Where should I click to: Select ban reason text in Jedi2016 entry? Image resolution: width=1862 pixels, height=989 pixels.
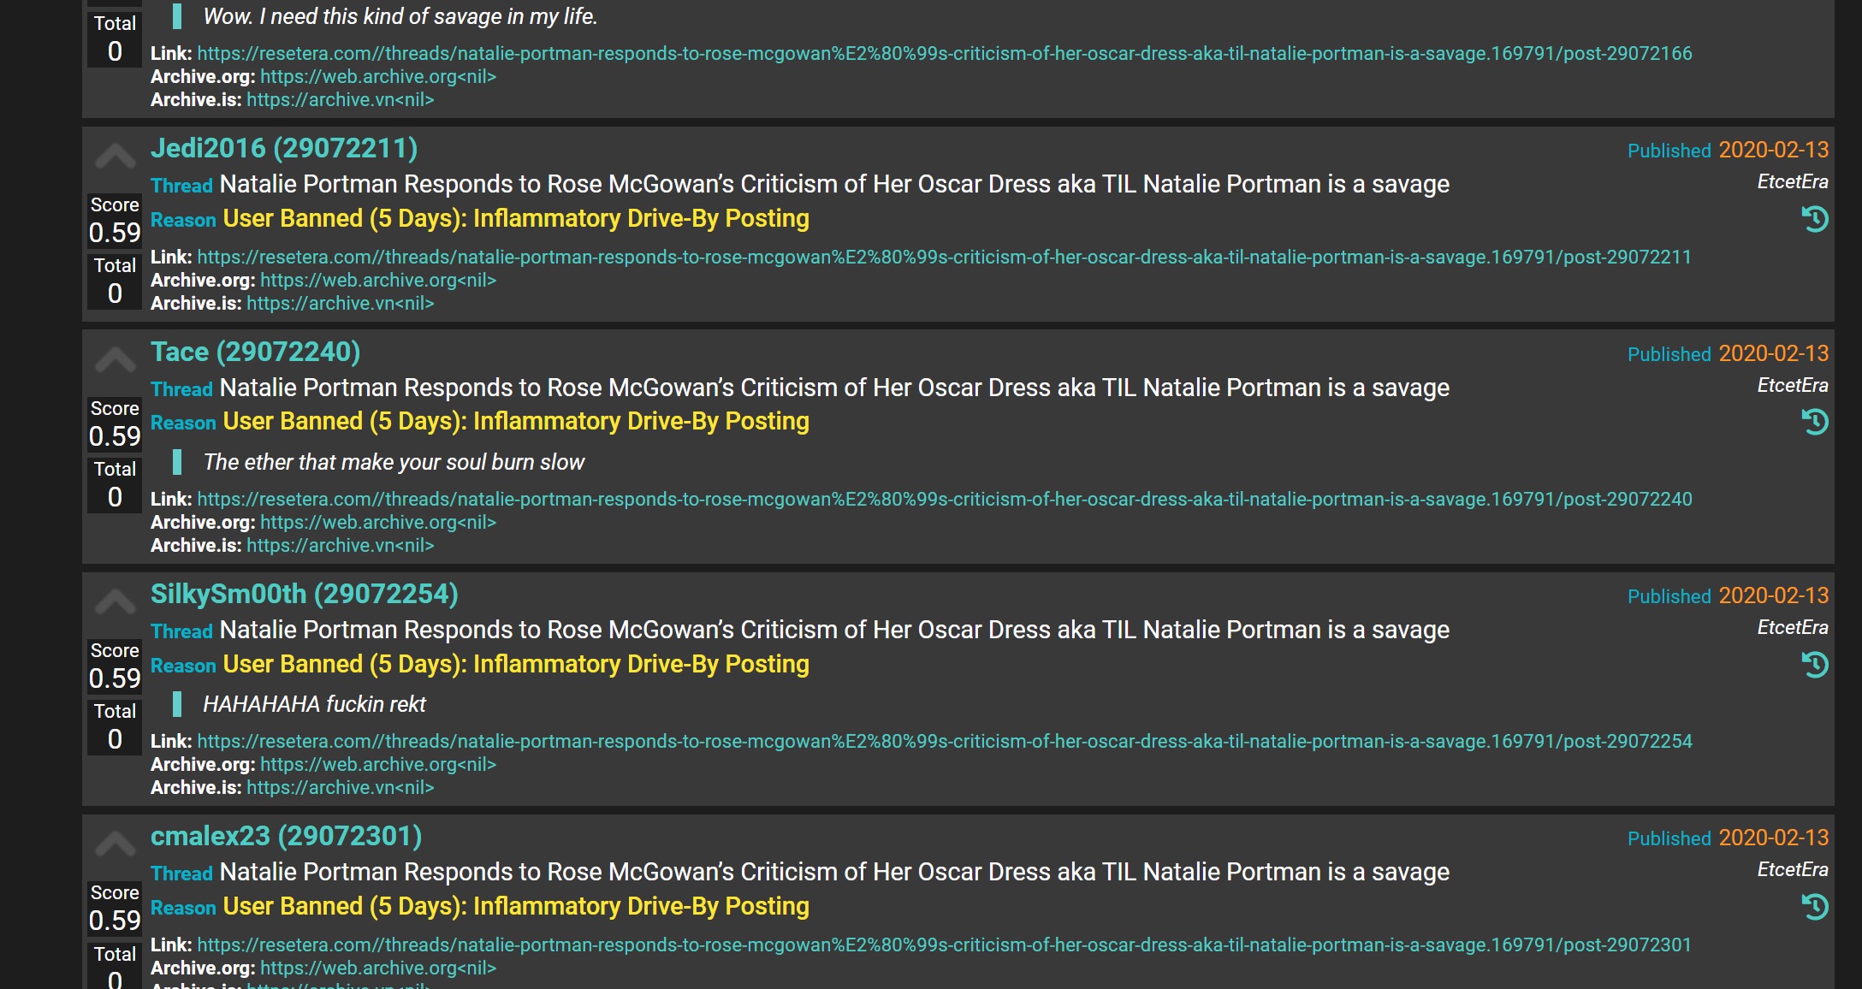(516, 218)
